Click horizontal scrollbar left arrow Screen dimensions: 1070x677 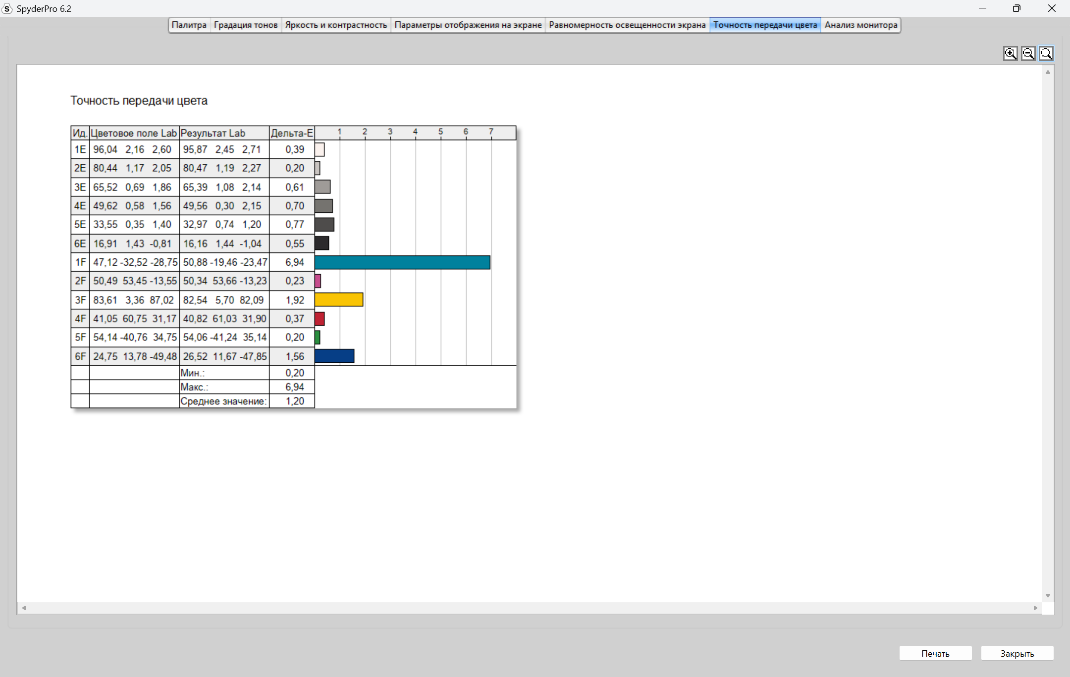(x=24, y=608)
